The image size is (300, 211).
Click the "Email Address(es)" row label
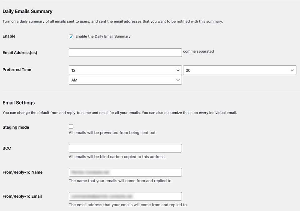[20, 53]
